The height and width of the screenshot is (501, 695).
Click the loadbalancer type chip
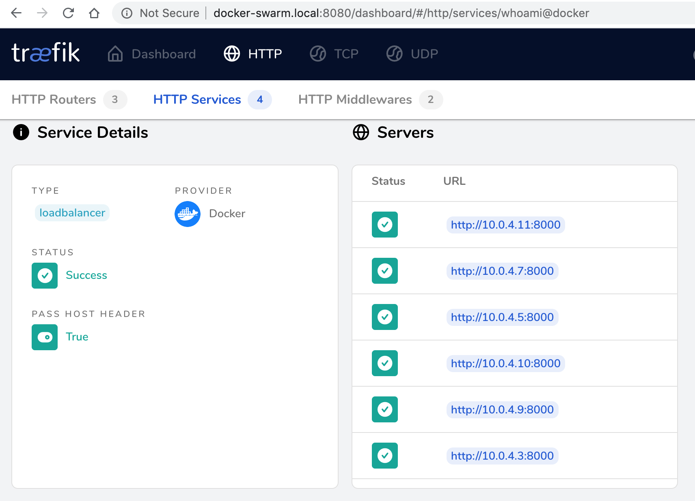click(72, 212)
